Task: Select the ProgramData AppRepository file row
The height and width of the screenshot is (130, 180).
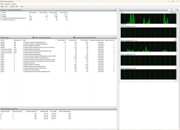Action: (x=57, y=72)
